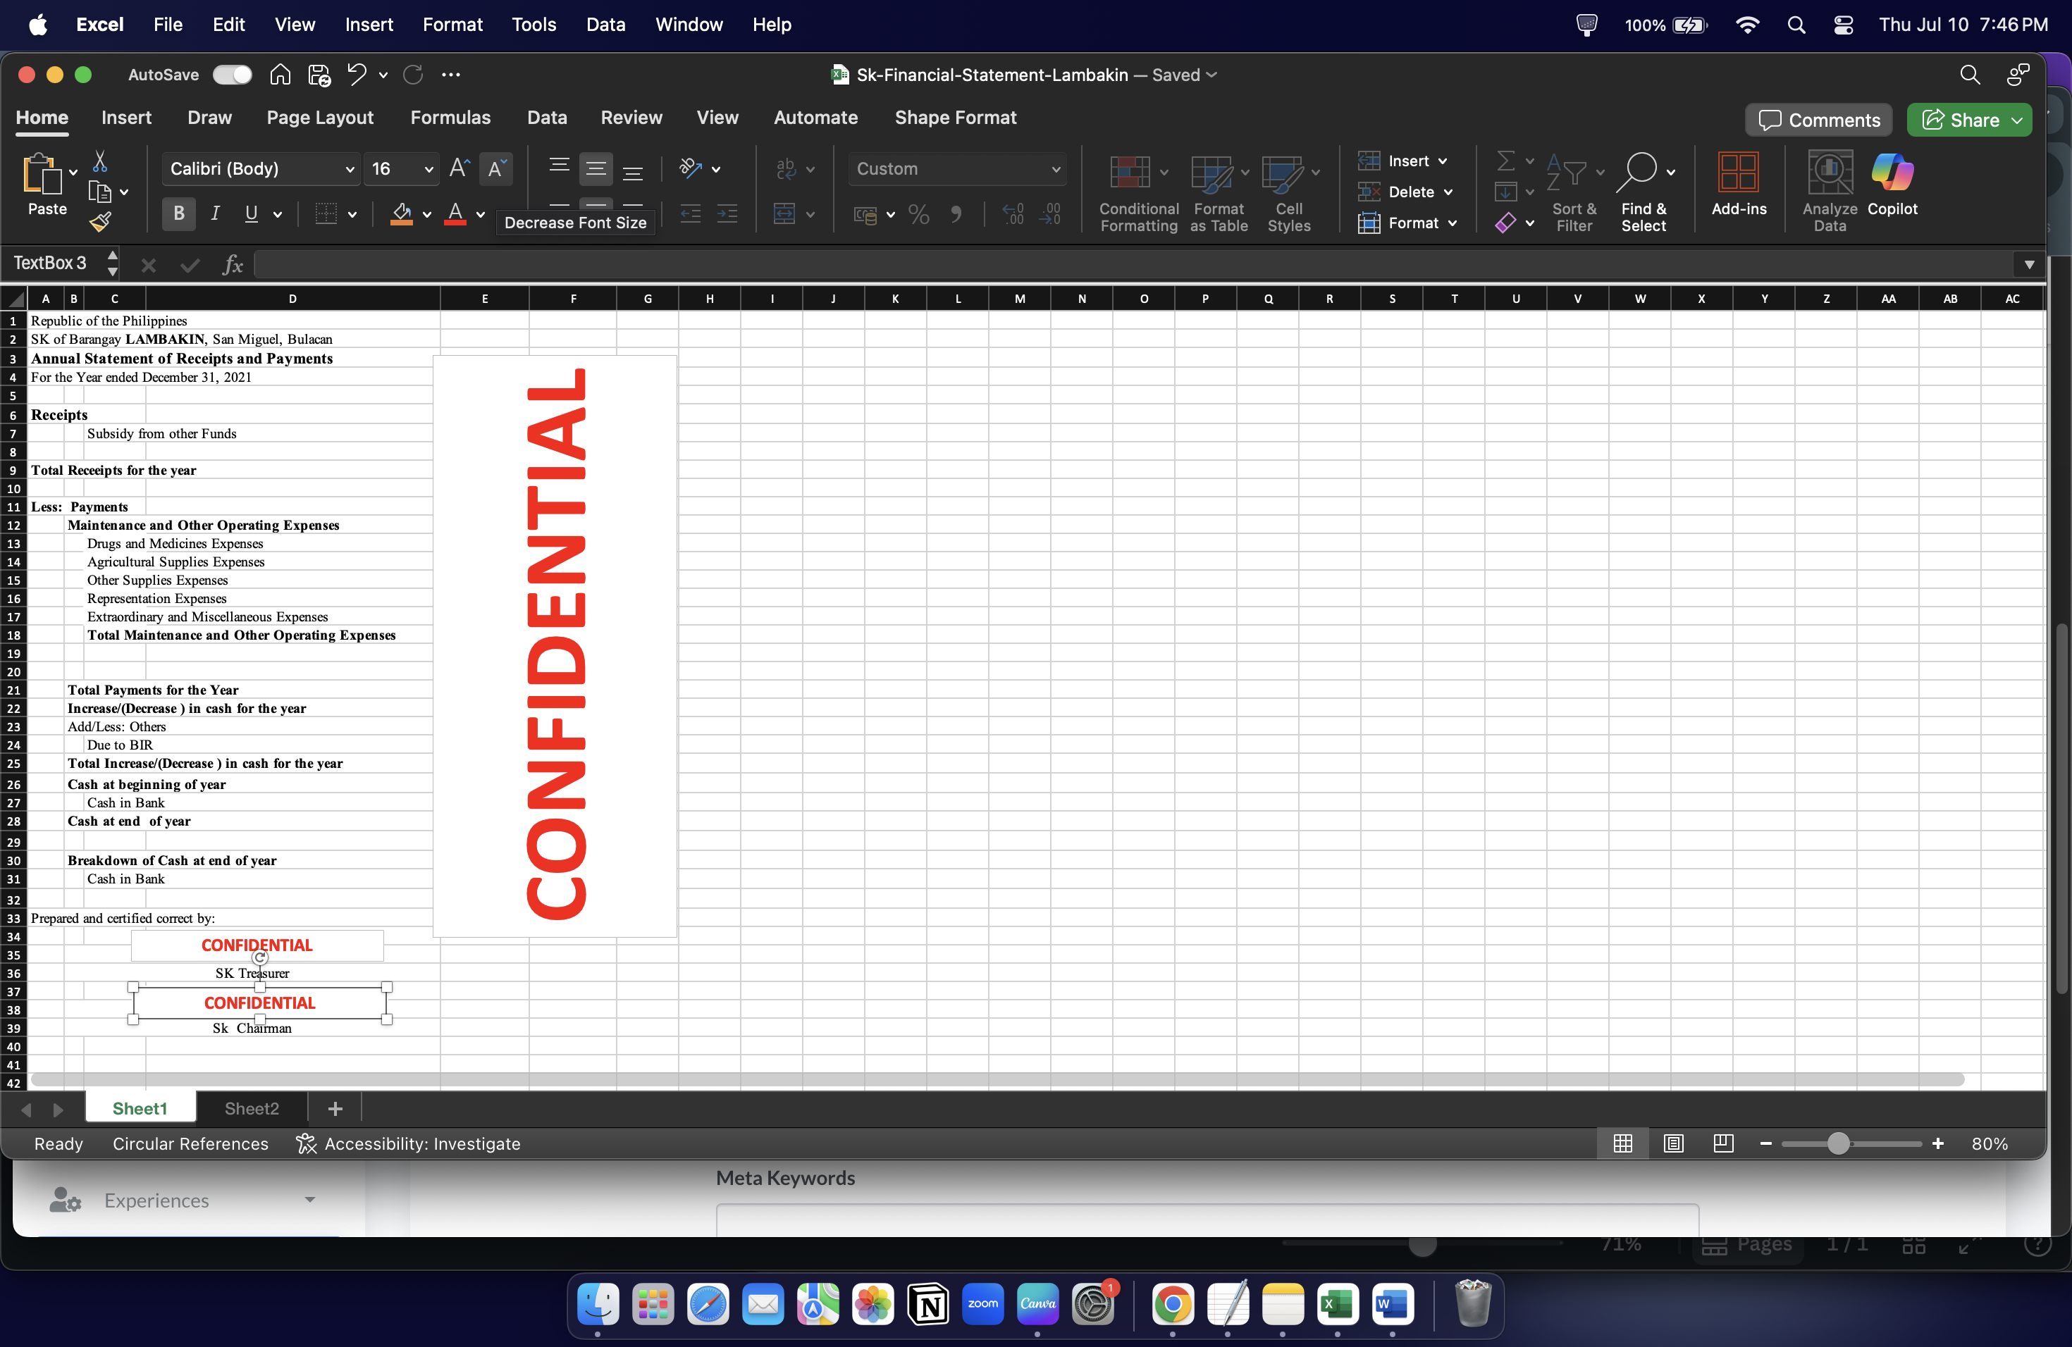
Task: Open the Find & Select dropdown
Action: (1644, 192)
